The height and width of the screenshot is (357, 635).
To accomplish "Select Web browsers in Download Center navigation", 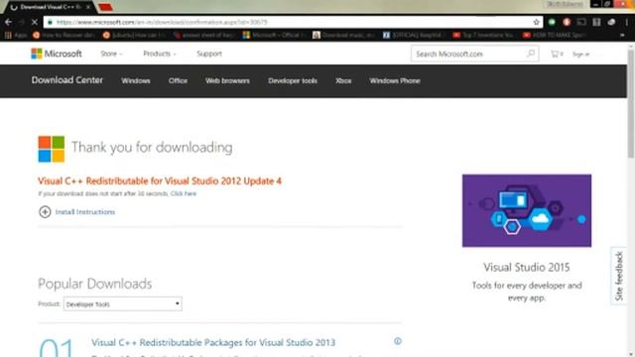I will pos(227,81).
